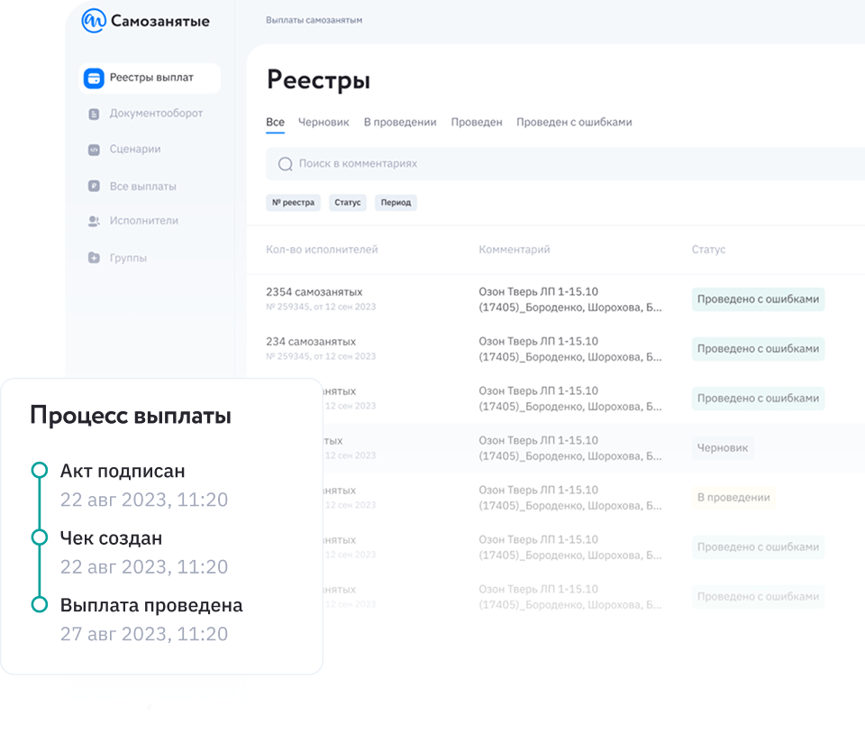This screenshot has height=744, width=865.
Task: Click the Самозанятые logo icon
Action: coord(94,21)
